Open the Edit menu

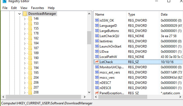[x=14, y=8]
